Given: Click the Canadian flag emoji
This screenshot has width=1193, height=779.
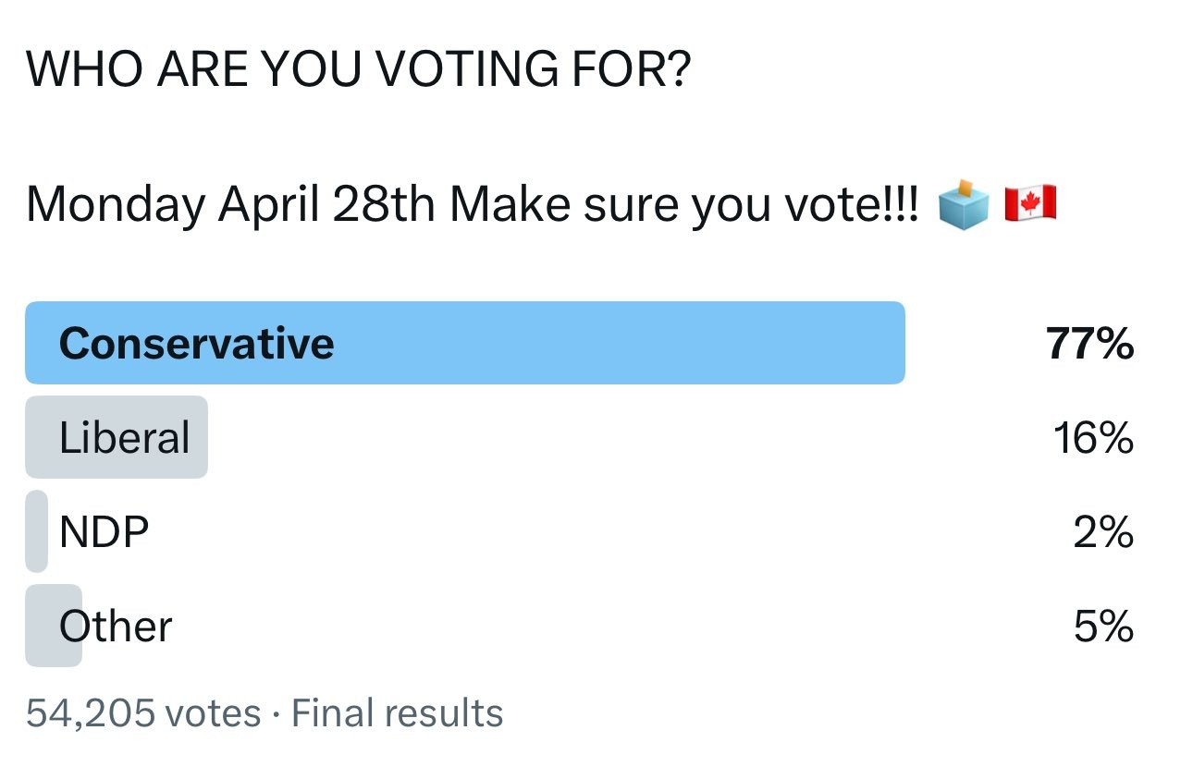Looking at the screenshot, I should [x=1030, y=202].
